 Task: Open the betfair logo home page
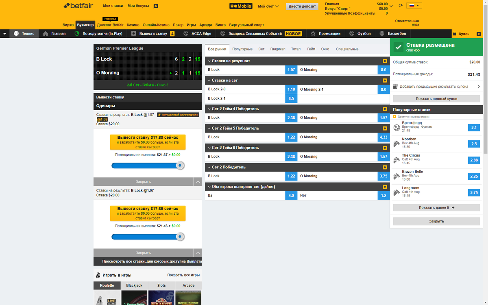(x=78, y=6)
